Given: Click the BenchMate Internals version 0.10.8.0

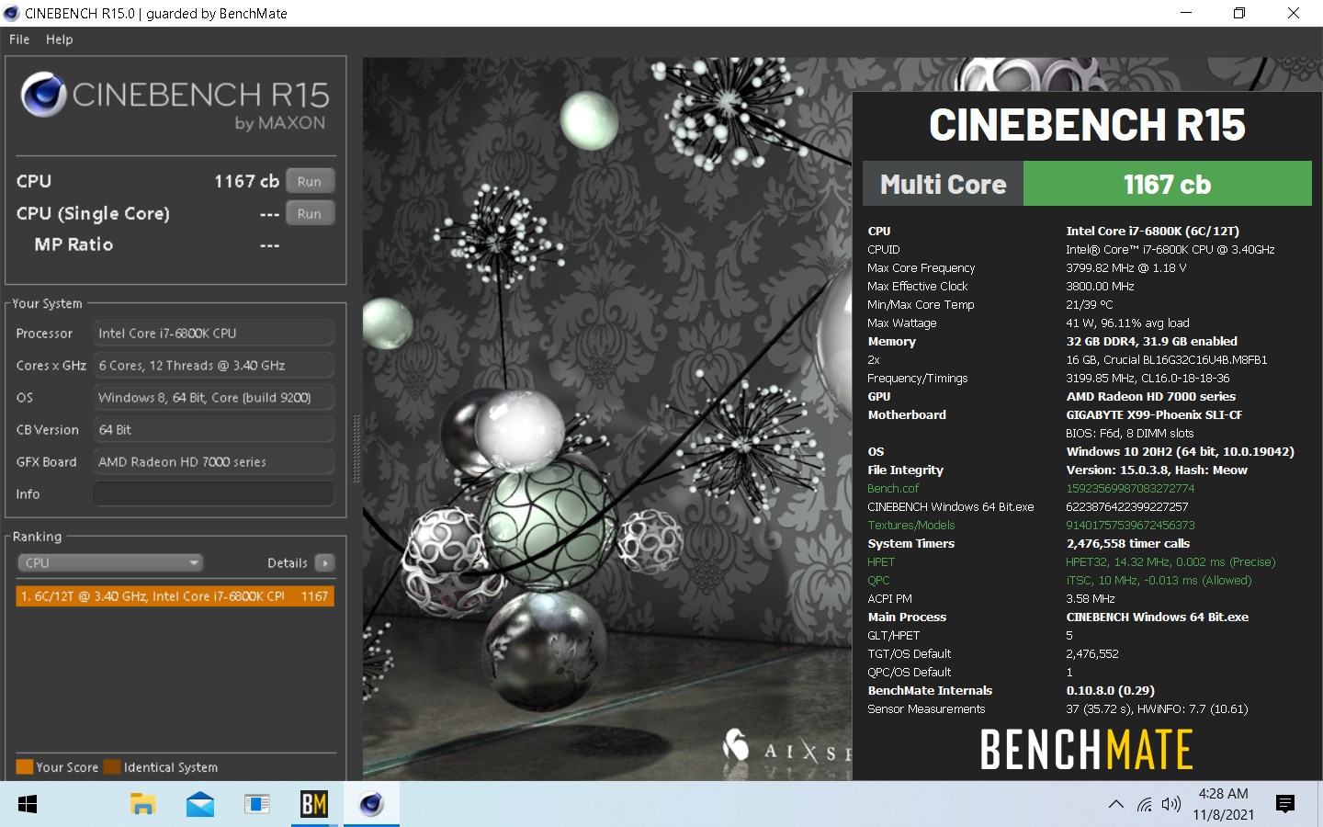Looking at the screenshot, I should (1110, 691).
